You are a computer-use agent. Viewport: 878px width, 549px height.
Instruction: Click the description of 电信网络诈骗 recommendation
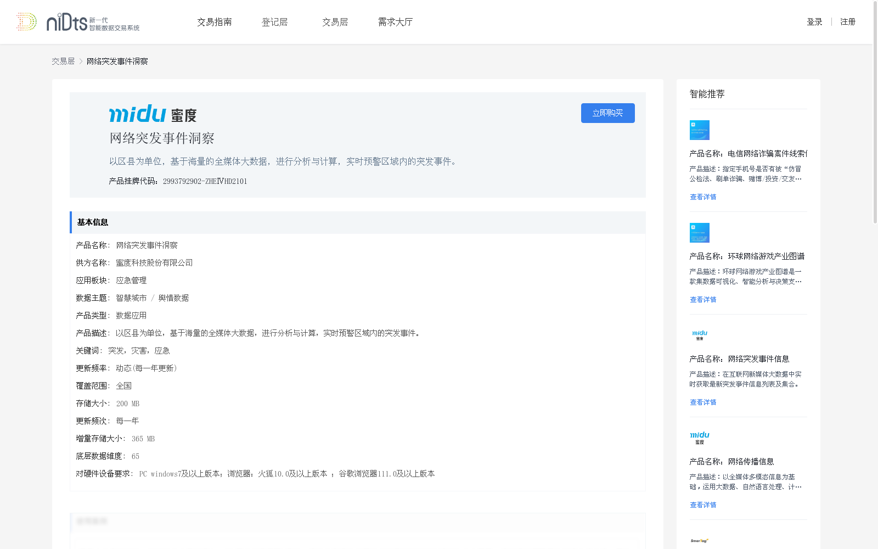point(746,174)
